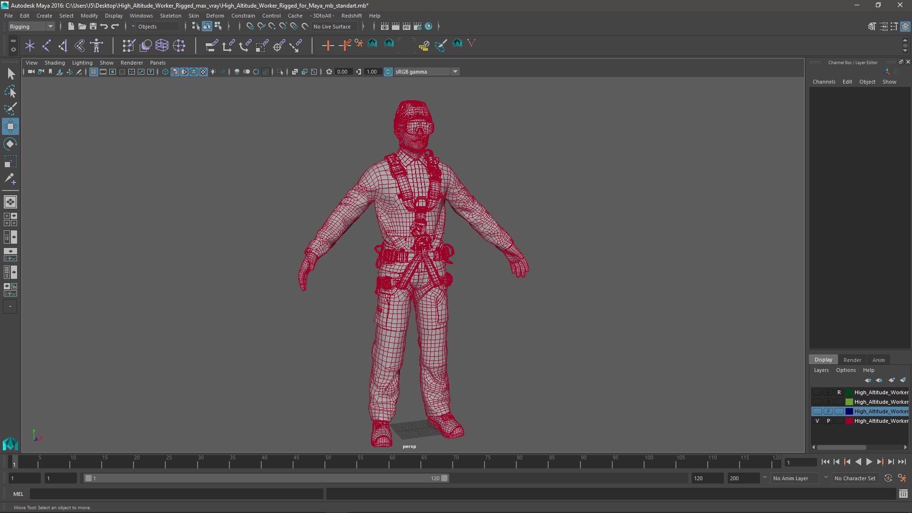The image size is (912, 513).
Task: Click the Parent constraint shelf icon
Action: click(211, 46)
